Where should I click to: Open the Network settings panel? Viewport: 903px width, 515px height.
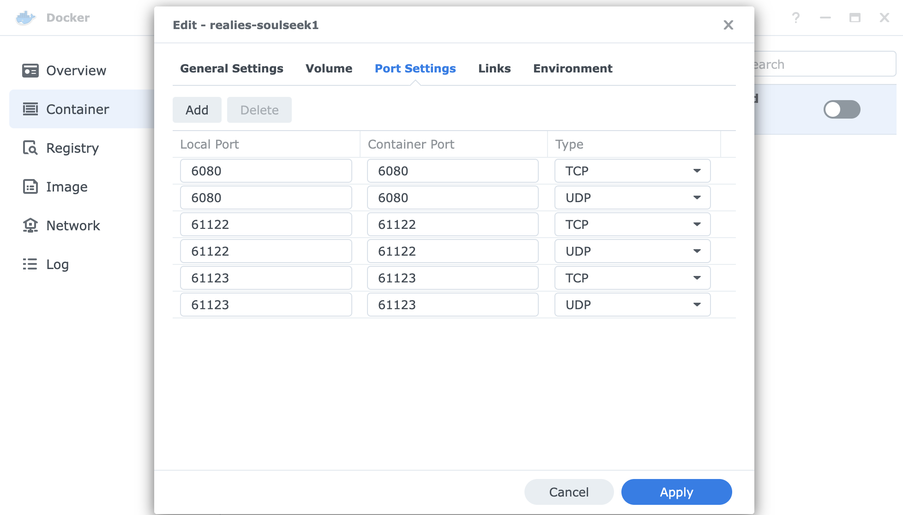(x=73, y=226)
